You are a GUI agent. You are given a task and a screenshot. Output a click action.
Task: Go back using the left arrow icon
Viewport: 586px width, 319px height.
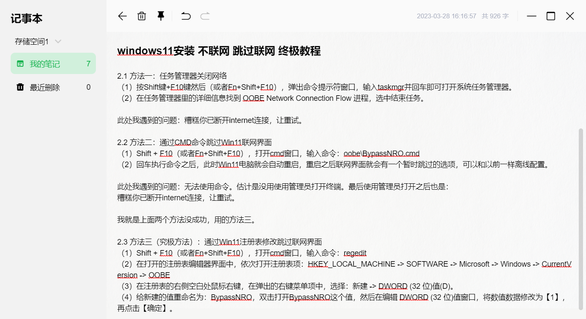coord(122,16)
